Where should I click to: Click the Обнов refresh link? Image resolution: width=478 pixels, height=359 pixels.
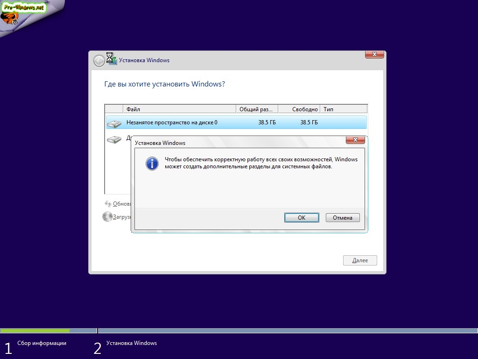pyautogui.click(x=122, y=204)
